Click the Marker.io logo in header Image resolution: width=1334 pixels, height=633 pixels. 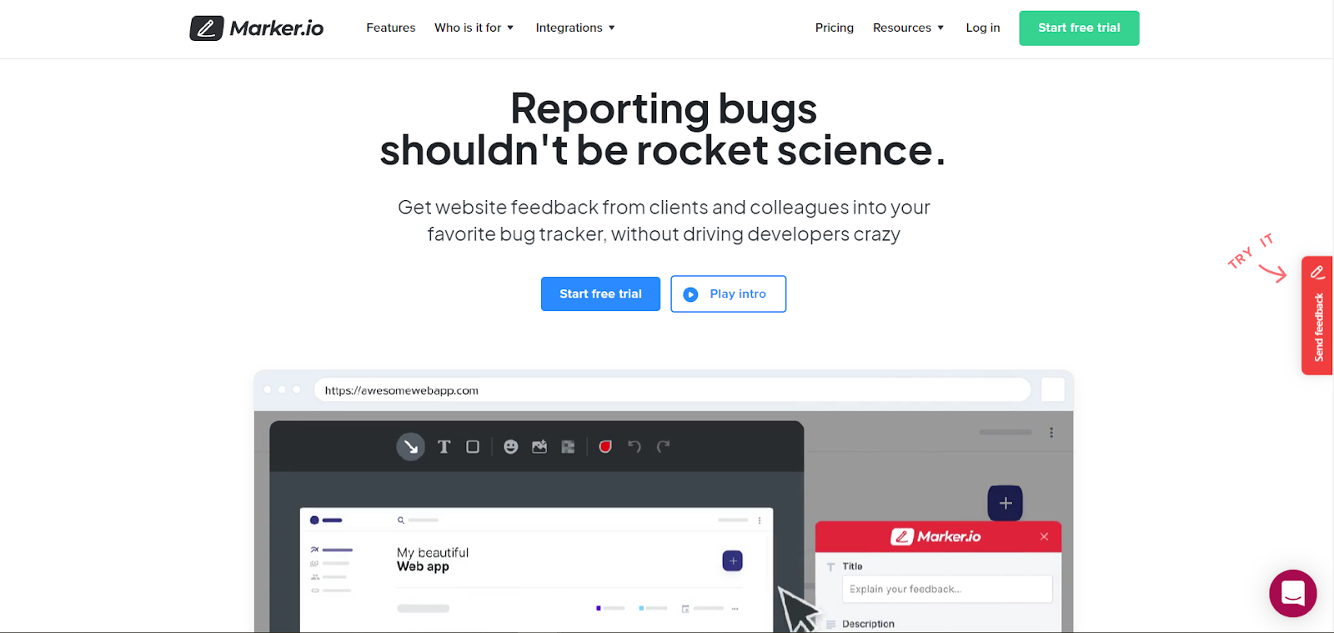click(256, 28)
